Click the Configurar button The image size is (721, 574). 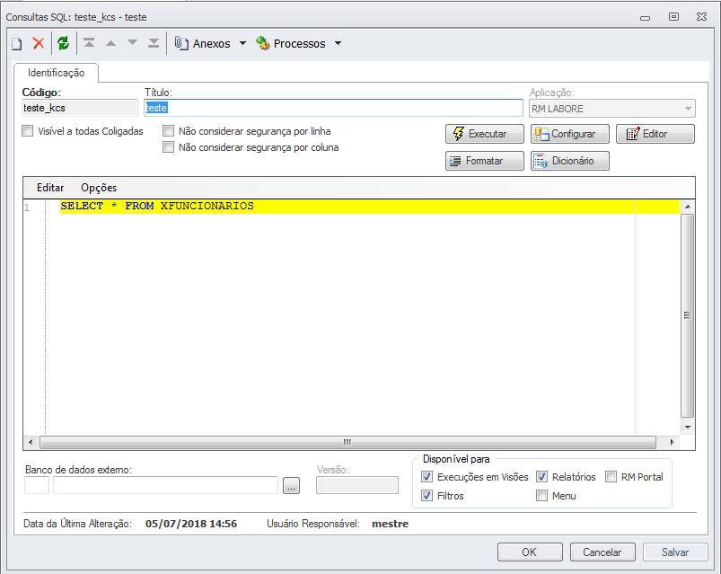(x=570, y=134)
